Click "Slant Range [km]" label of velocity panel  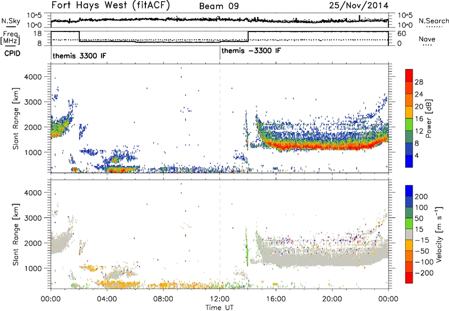coord(16,234)
